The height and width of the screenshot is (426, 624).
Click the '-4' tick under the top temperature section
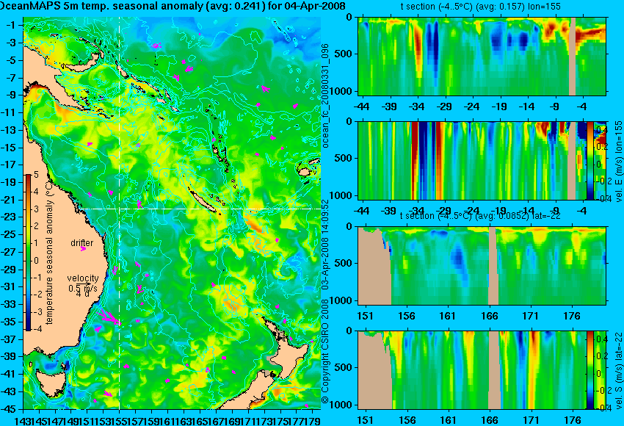click(x=582, y=106)
